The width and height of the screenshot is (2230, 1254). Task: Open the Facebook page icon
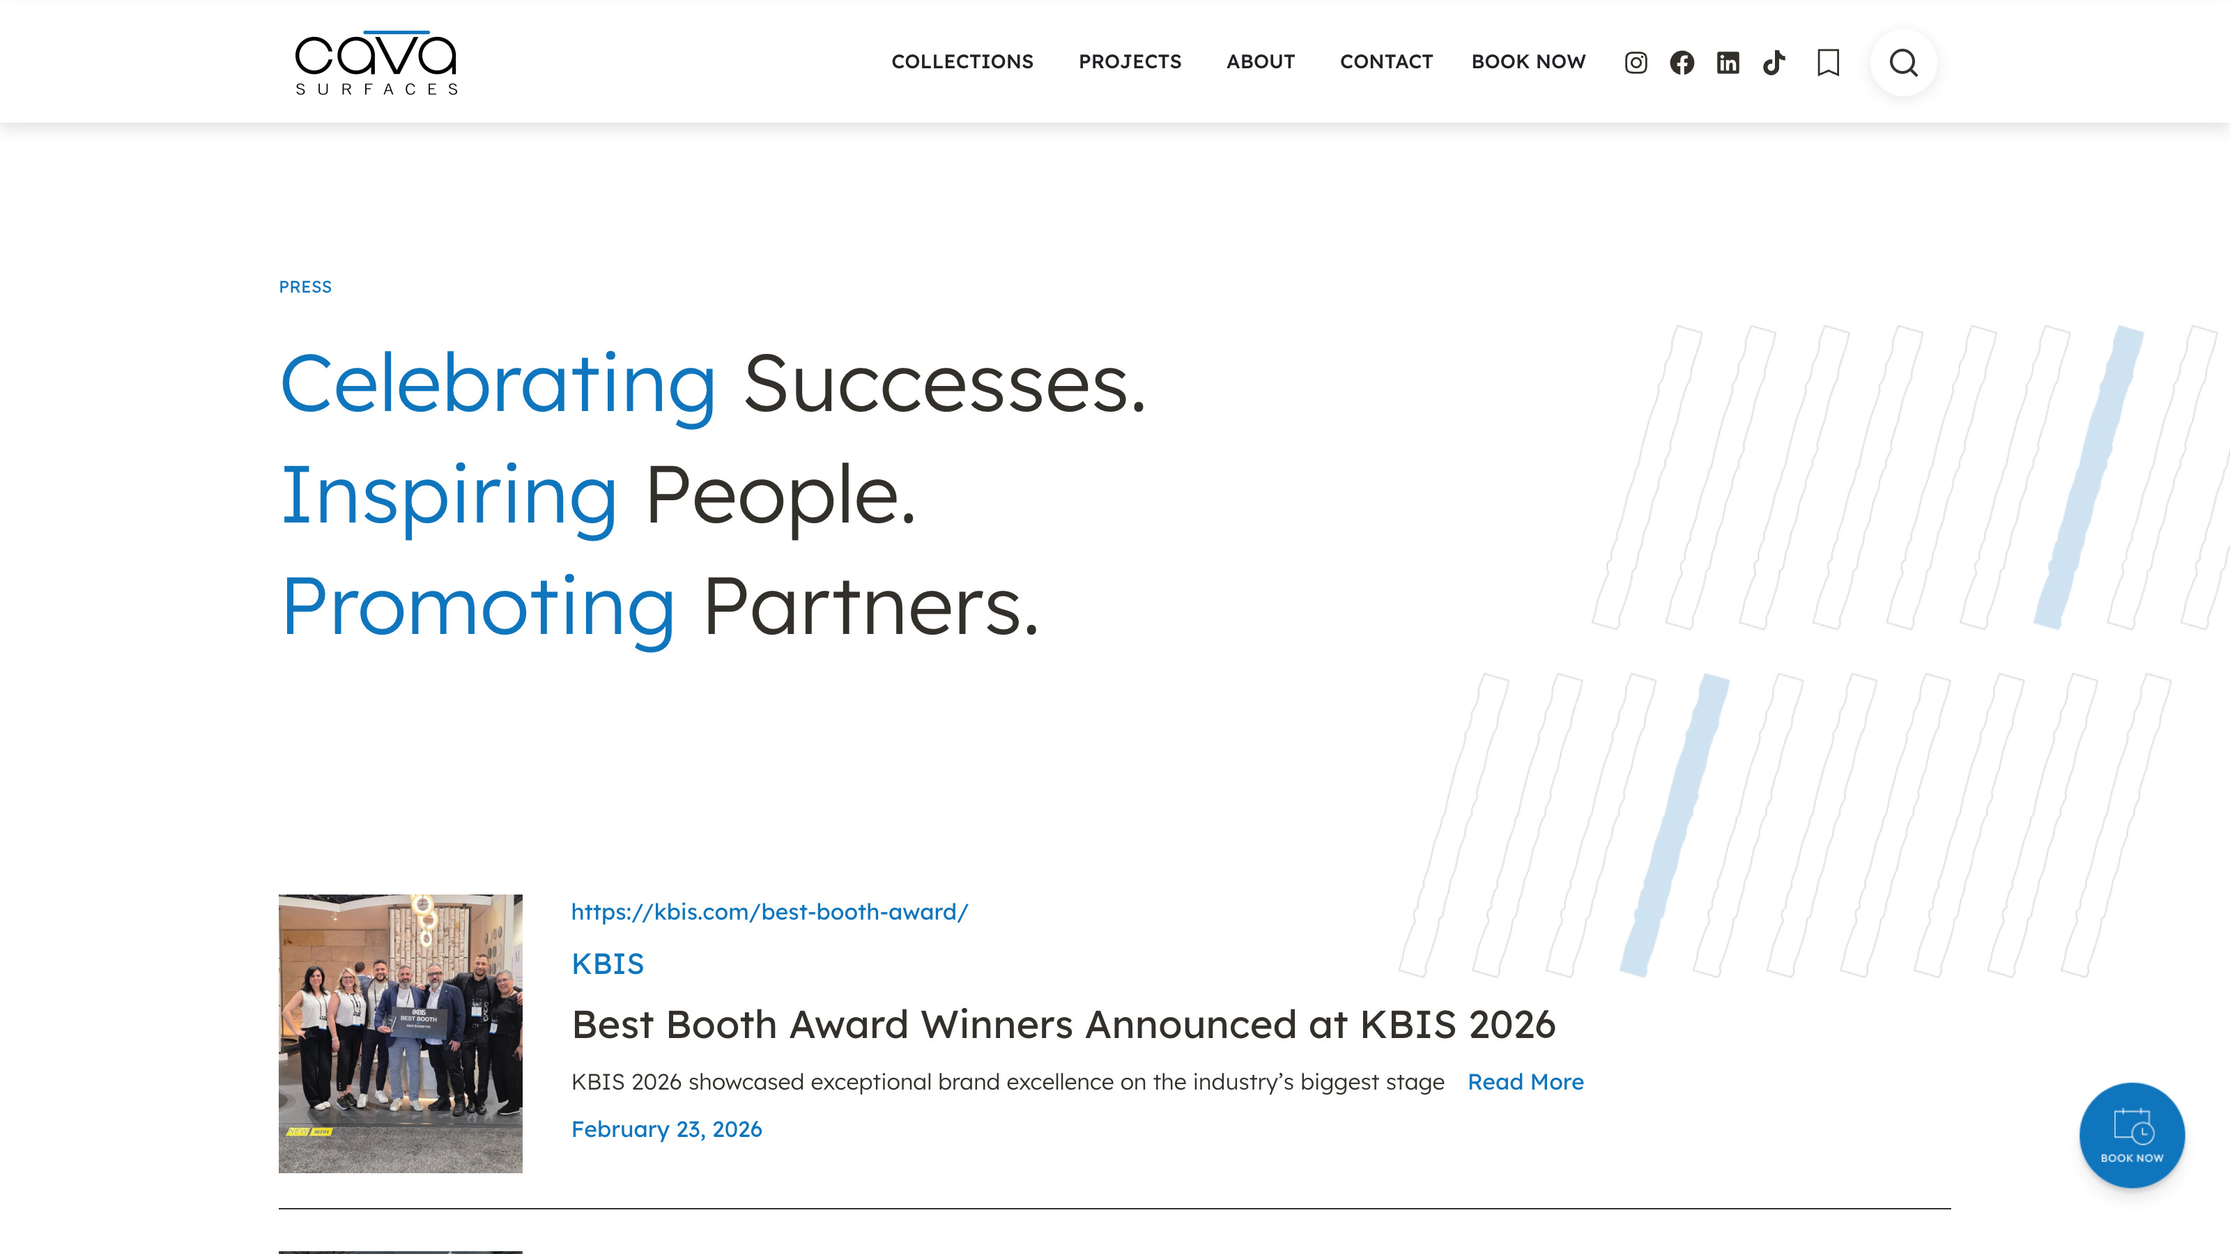[1681, 62]
